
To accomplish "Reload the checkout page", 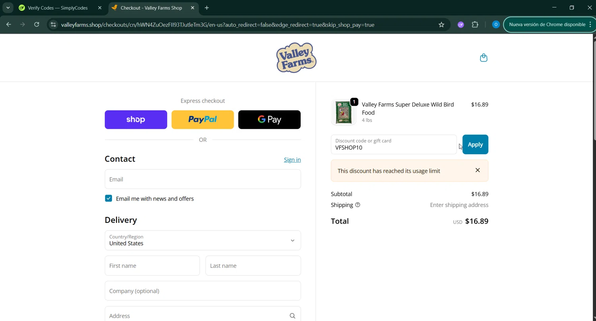I will pos(37,25).
